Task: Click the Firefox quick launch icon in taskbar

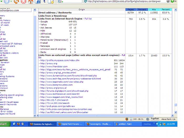Action: [18, 124]
